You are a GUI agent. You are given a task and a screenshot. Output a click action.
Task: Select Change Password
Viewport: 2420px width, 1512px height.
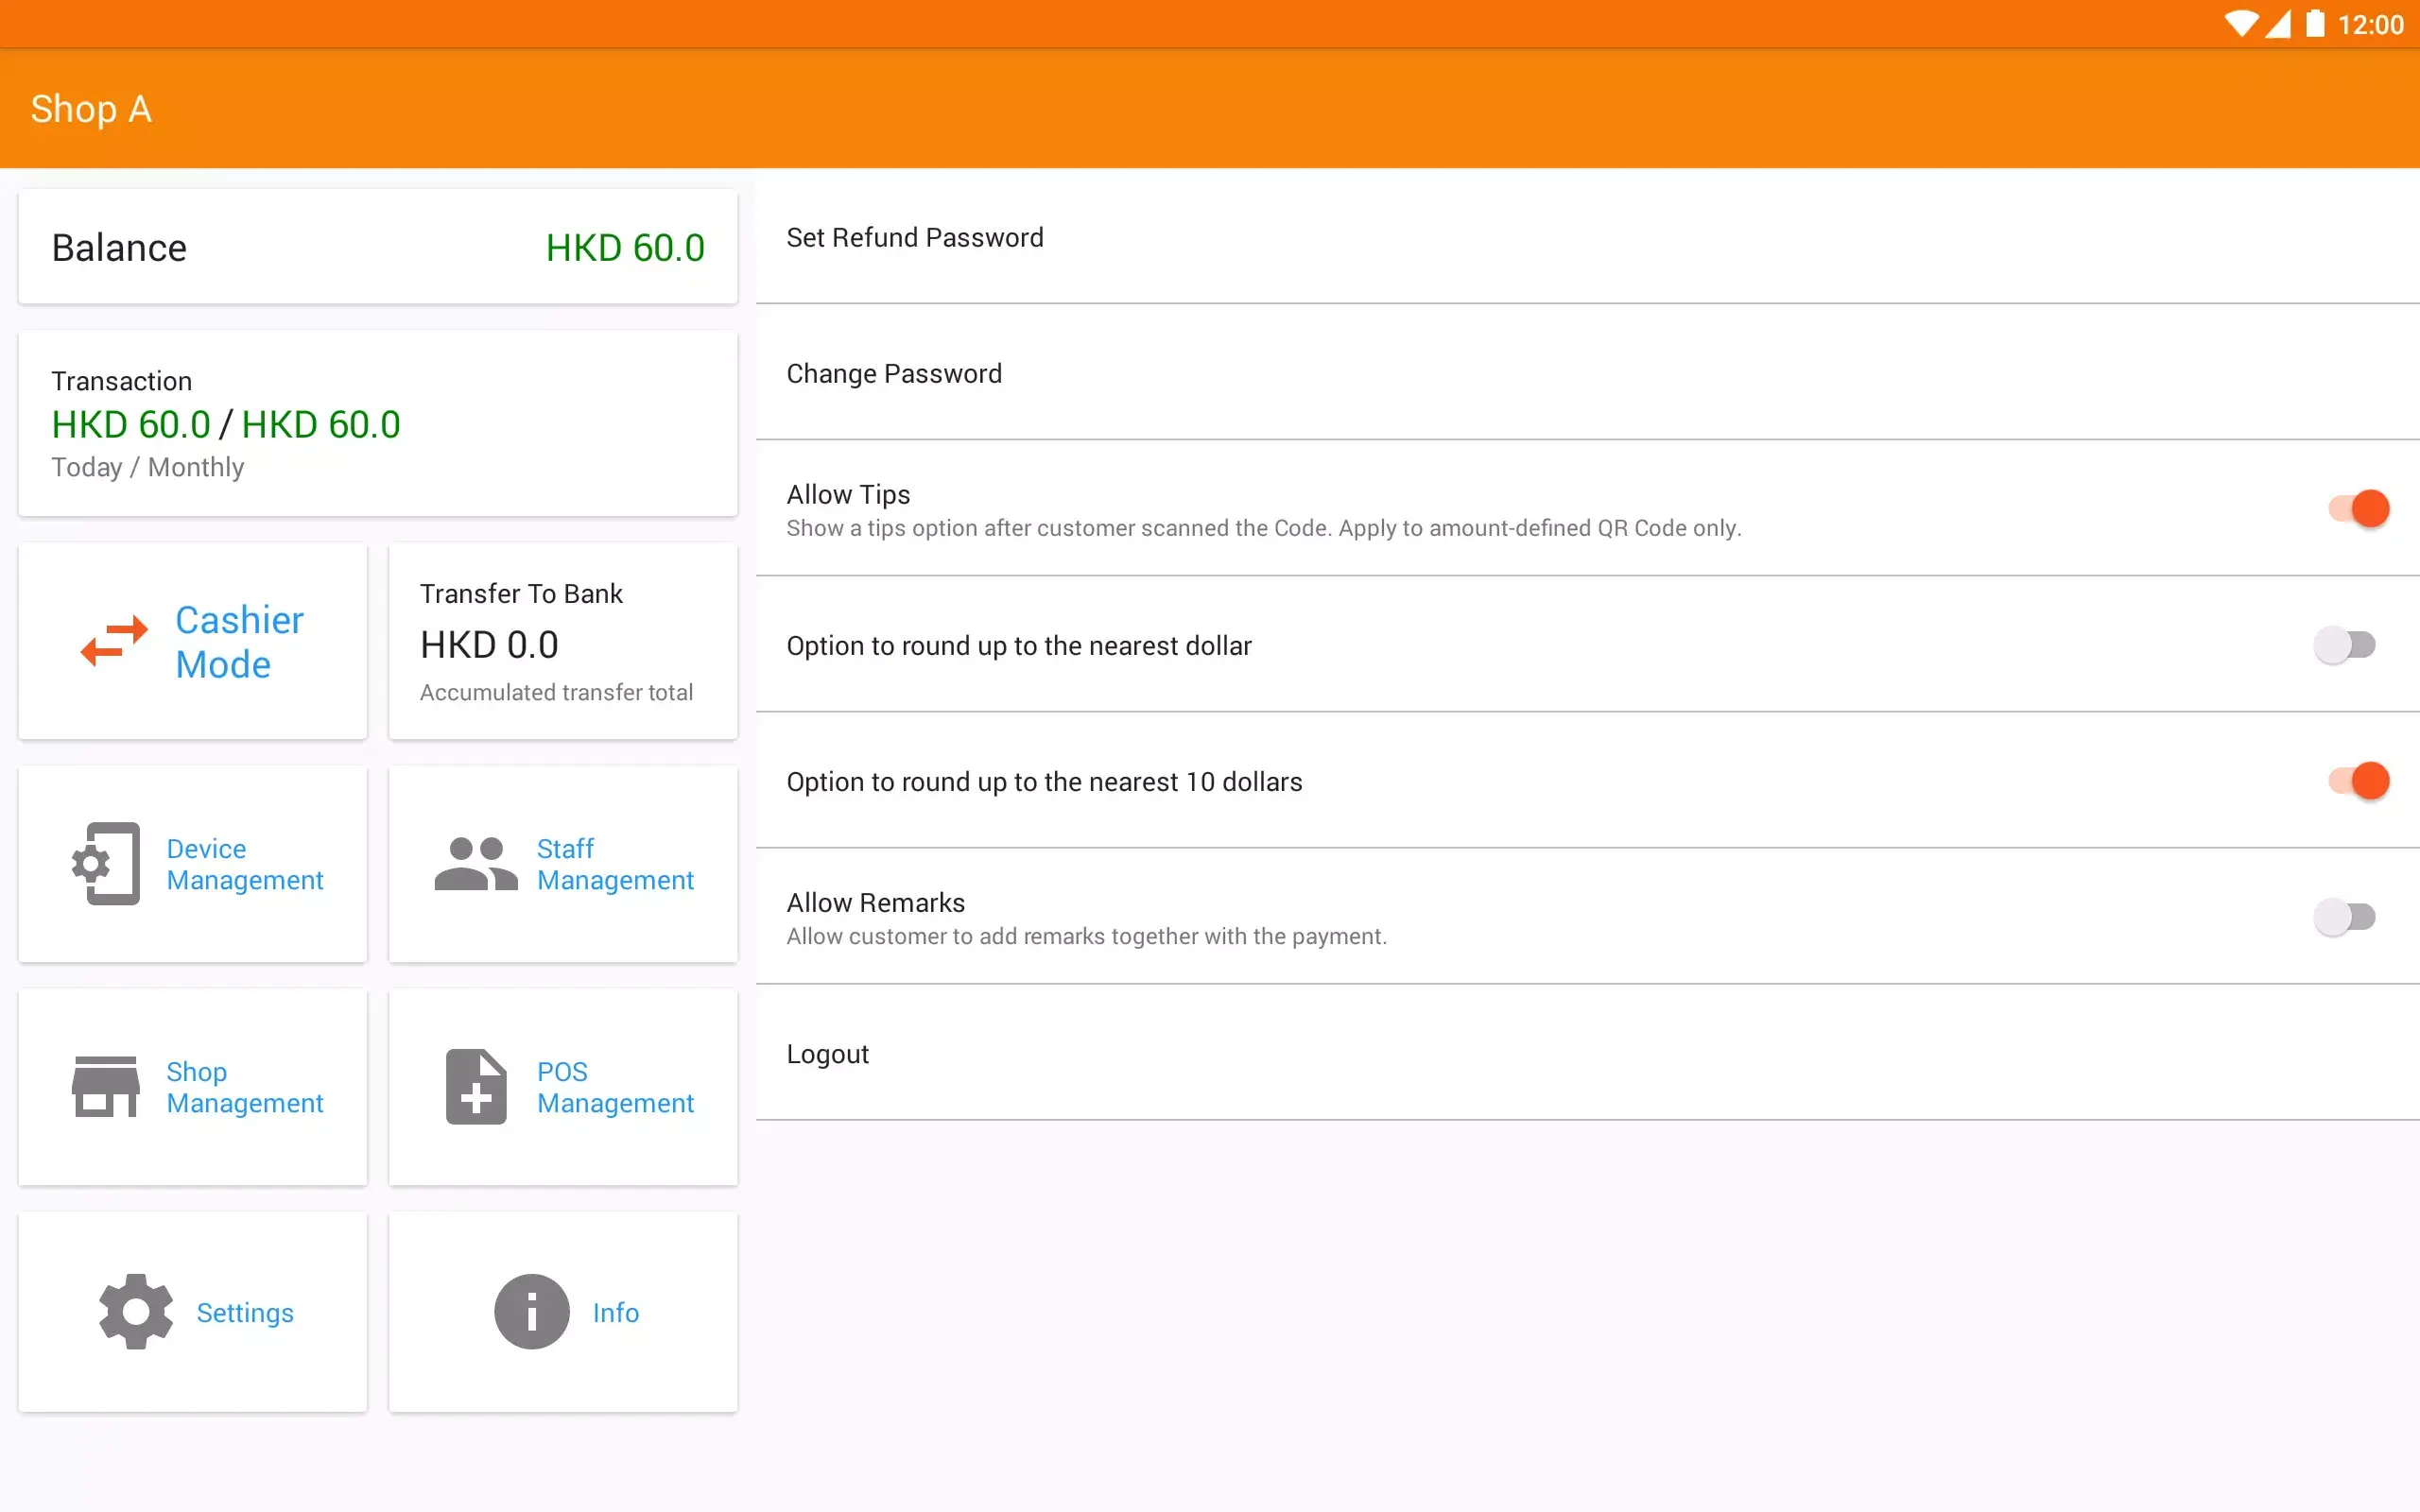893,373
